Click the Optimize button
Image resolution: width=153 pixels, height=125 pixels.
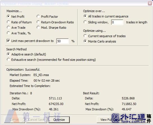pos(59,120)
